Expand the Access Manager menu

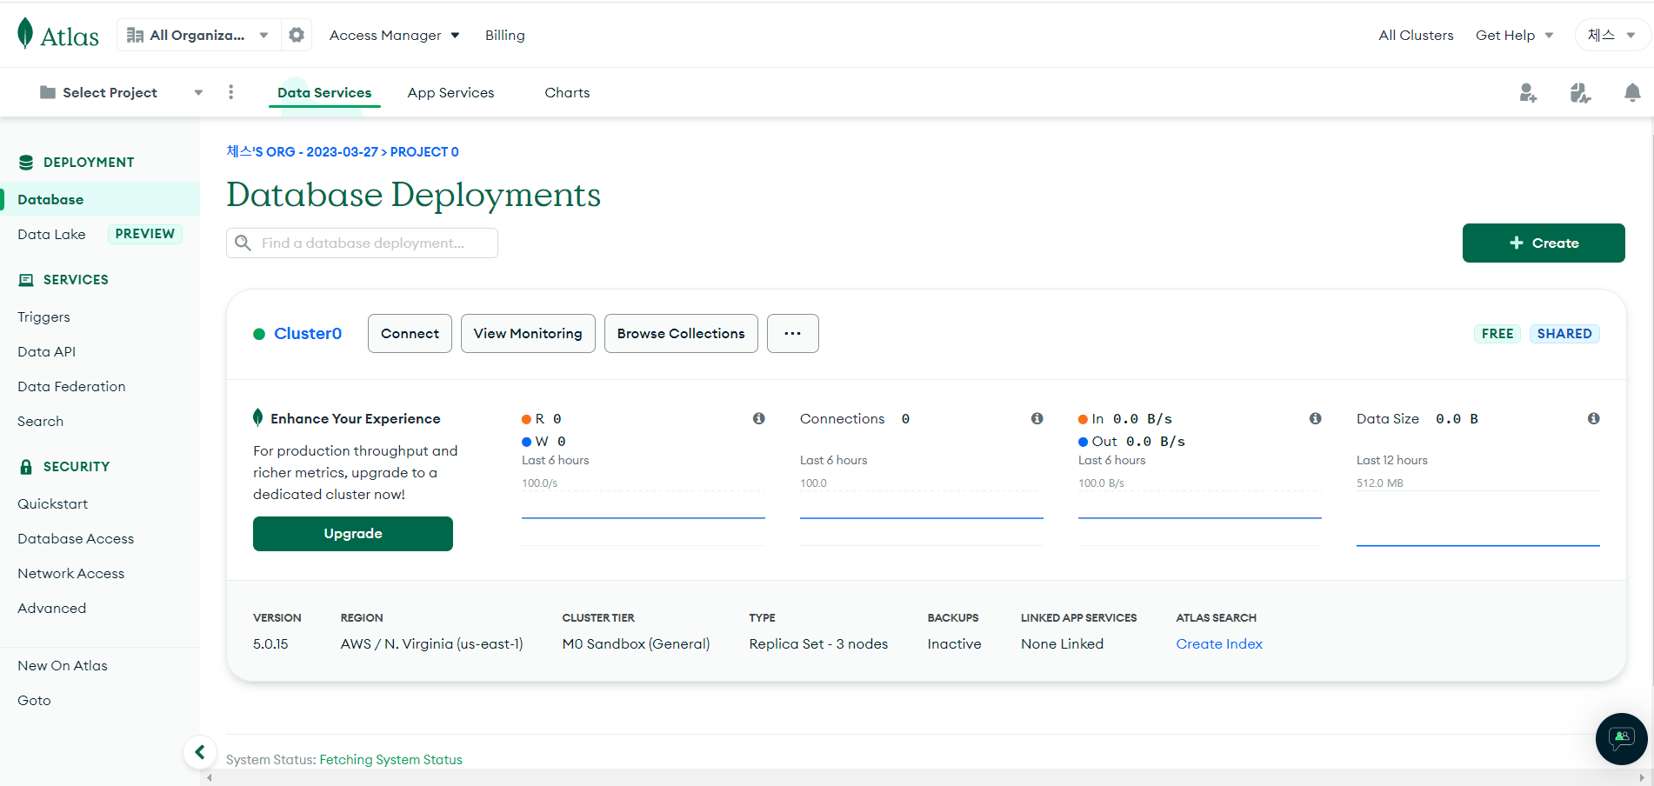tap(394, 36)
